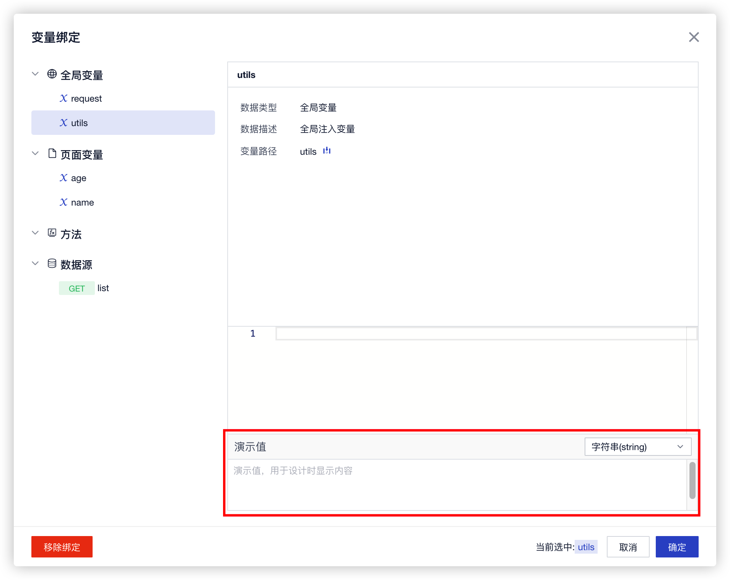Open the 字符串(string) type dropdown
This screenshot has width=730, height=580.
[x=638, y=447]
